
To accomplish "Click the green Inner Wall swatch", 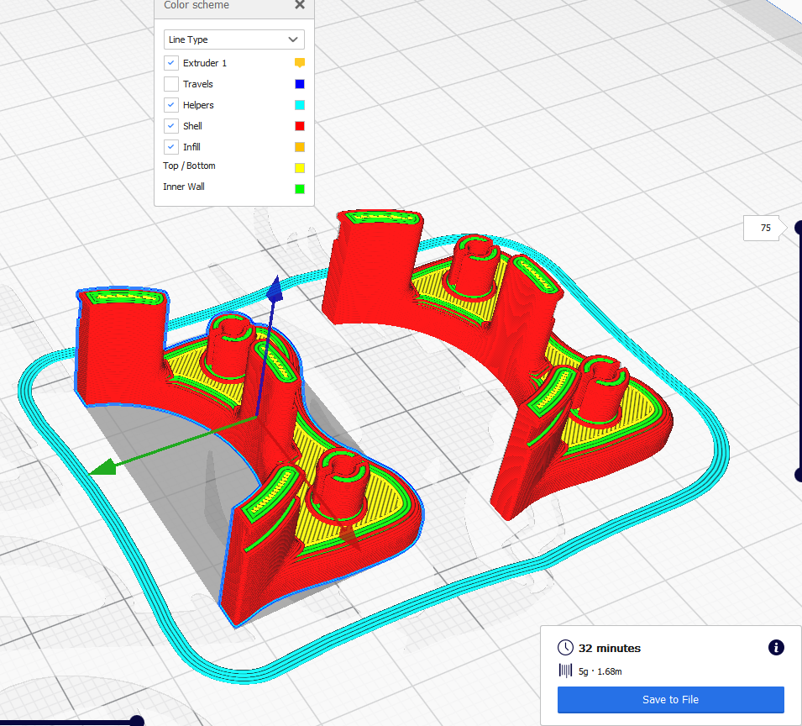I will pyautogui.click(x=300, y=189).
